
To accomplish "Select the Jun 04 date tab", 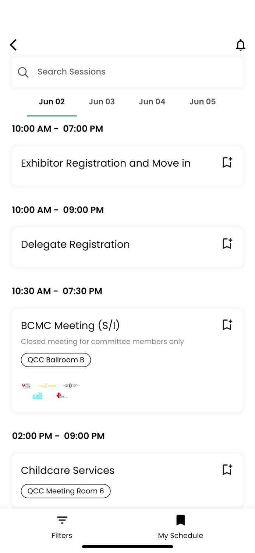I will coord(152,101).
